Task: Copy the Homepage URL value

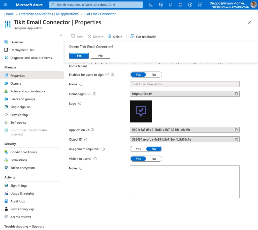Action: coord(236,94)
